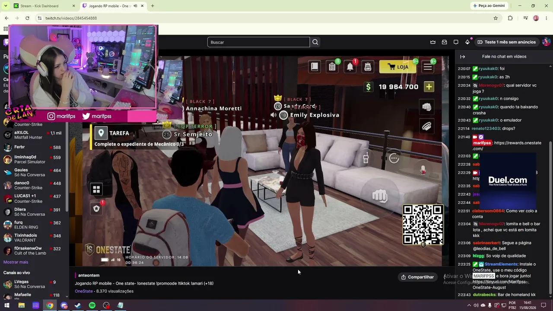Viewport: 553px width, 311px height.
Task: Click the Chrome taskbar icon
Action: coord(50,305)
